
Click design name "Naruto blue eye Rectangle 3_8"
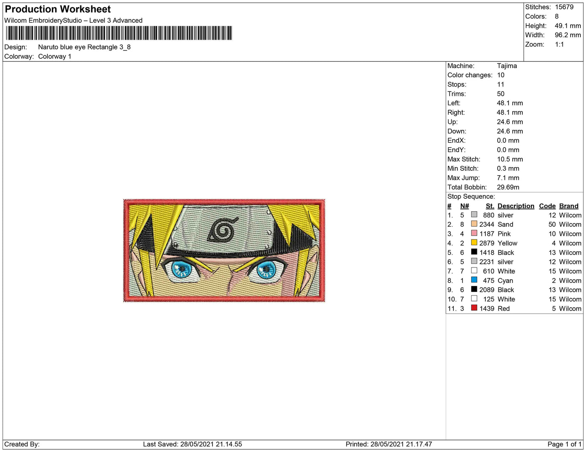[x=84, y=47]
